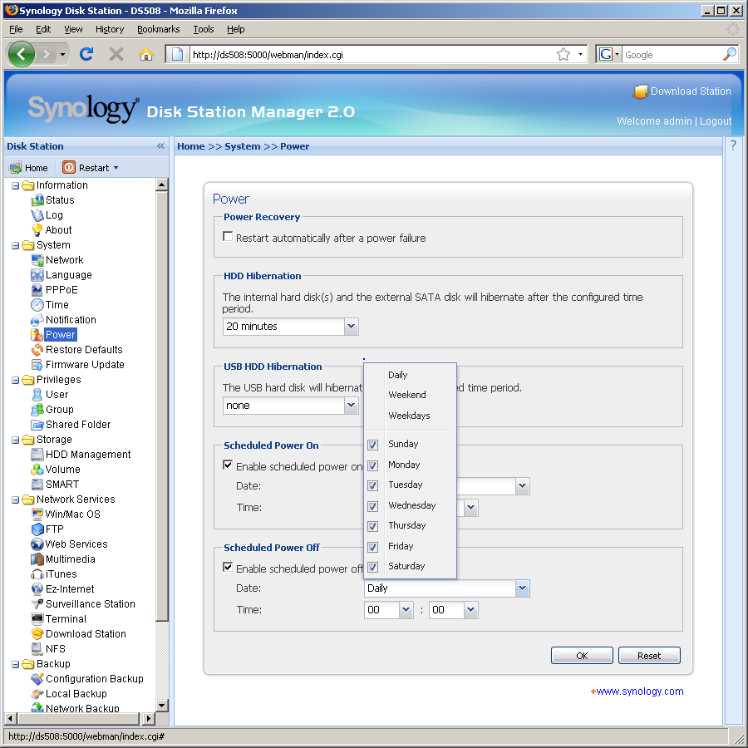
Task: Collapse the Privileges tree folder
Action: [15, 380]
